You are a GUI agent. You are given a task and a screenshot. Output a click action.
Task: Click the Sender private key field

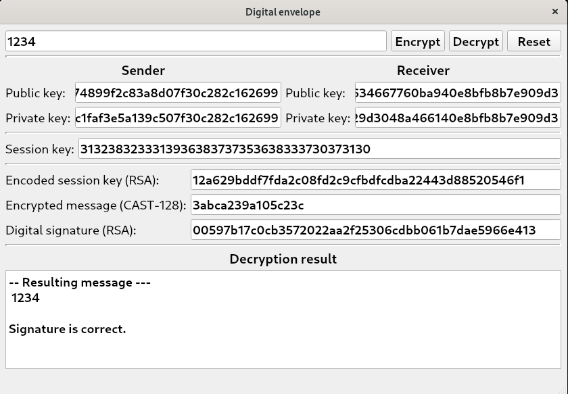(x=177, y=118)
